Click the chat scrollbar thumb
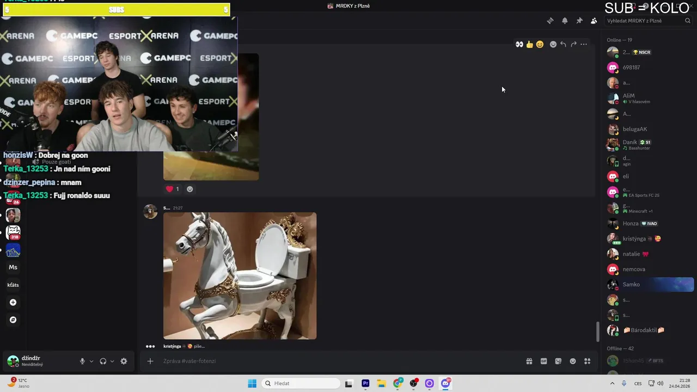Viewport: 697px width, 392px height. click(598, 332)
